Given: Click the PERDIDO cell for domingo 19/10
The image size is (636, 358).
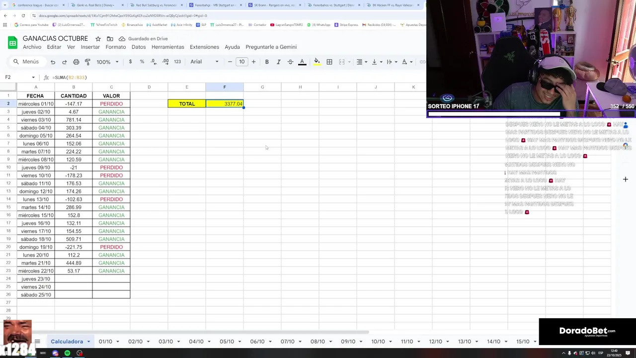Looking at the screenshot, I should [x=111, y=247].
